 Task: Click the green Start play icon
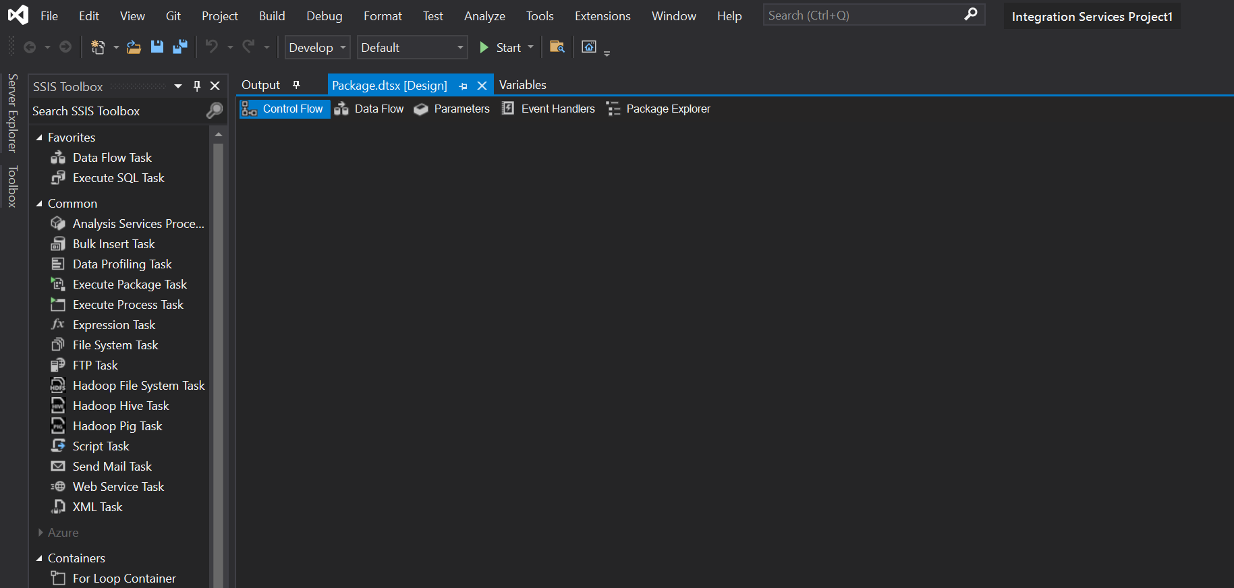484,47
